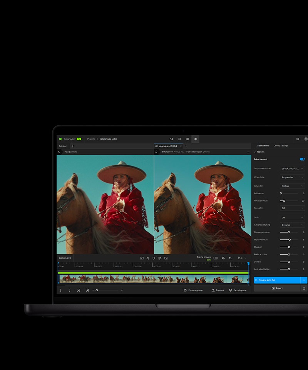Switch to split view layout icon
This screenshot has width=308, height=370.
click(187, 139)
